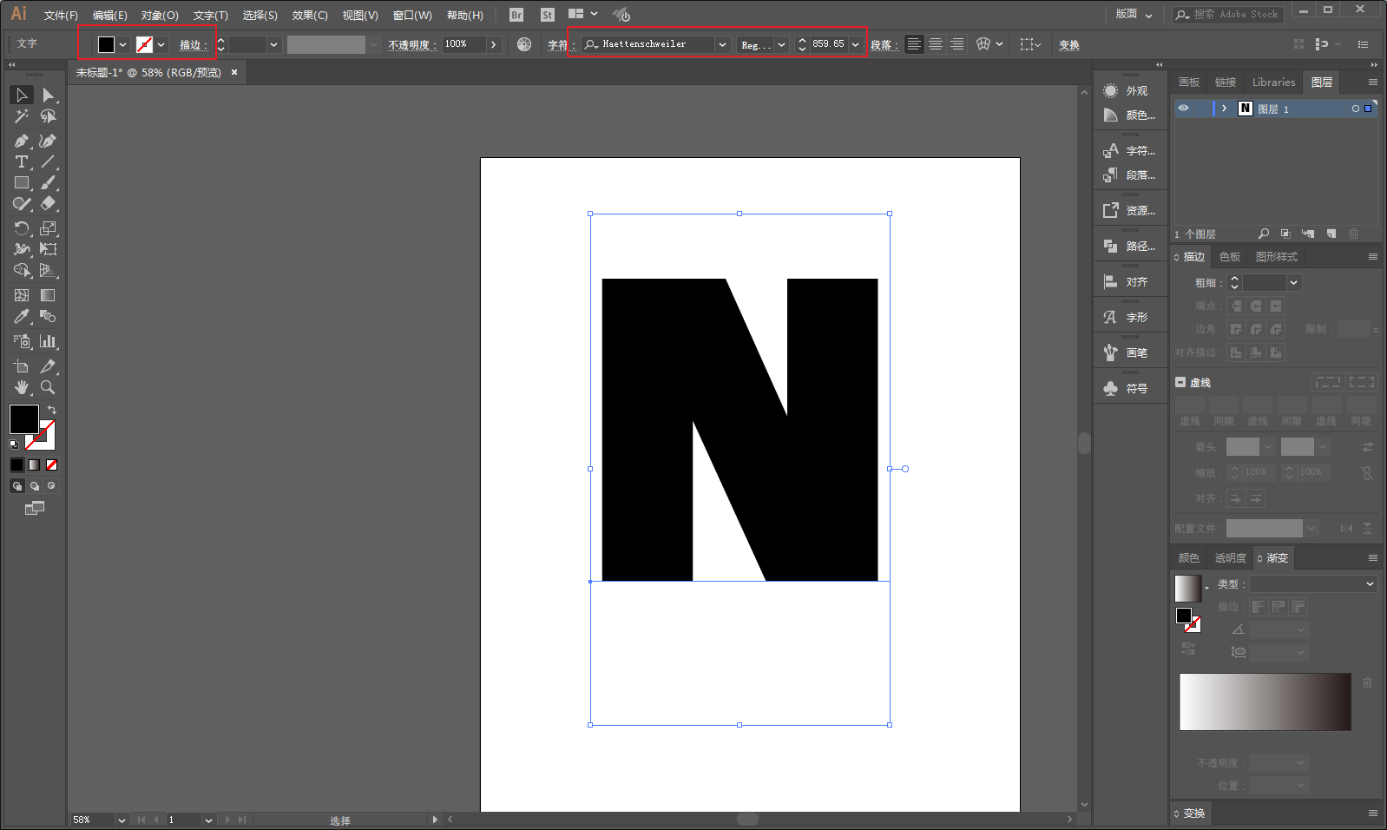Viewport: 1387px width, 830px height.
Task: Click the 不透明度 opacity link
Action: [411, 44]
